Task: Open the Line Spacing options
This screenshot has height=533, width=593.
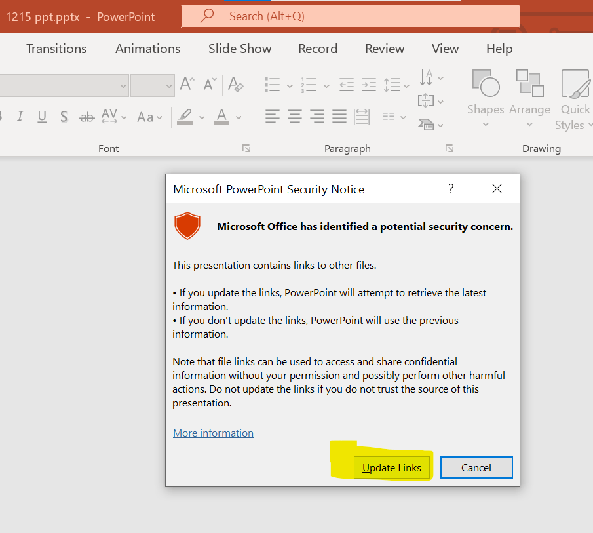Action: coord(396,85)
